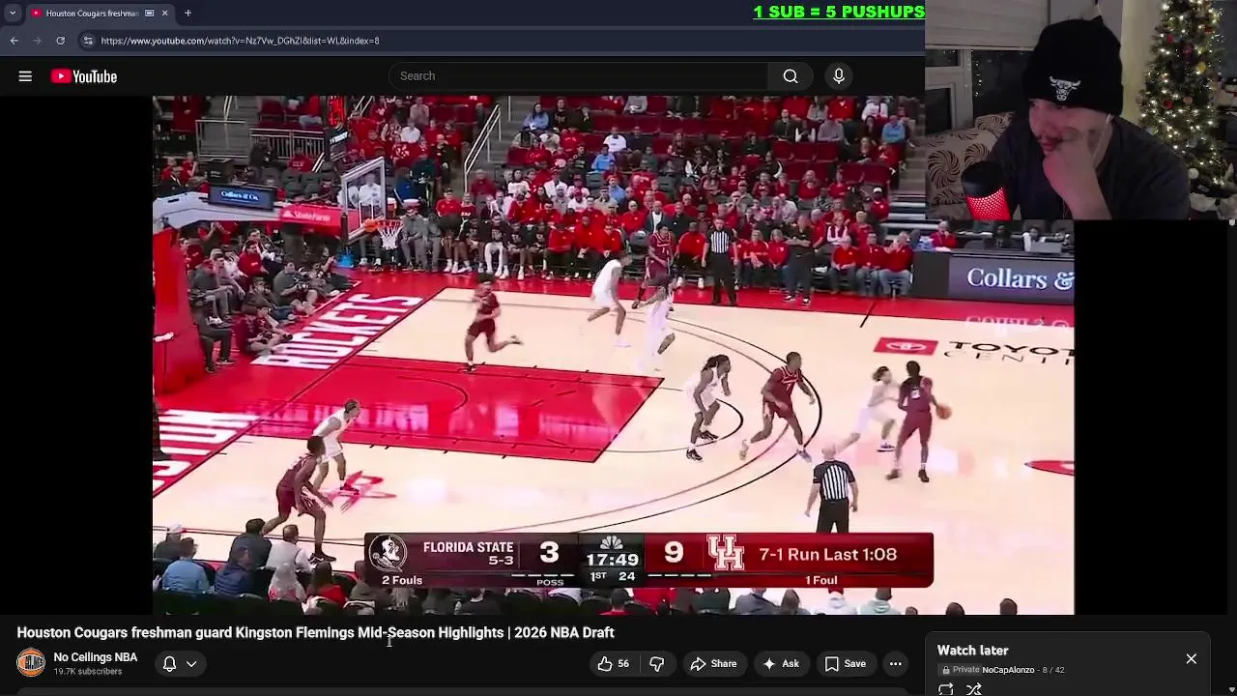Visit the No Ceilings NBA channel name link

pyautogui.click(x=96, y=657)
